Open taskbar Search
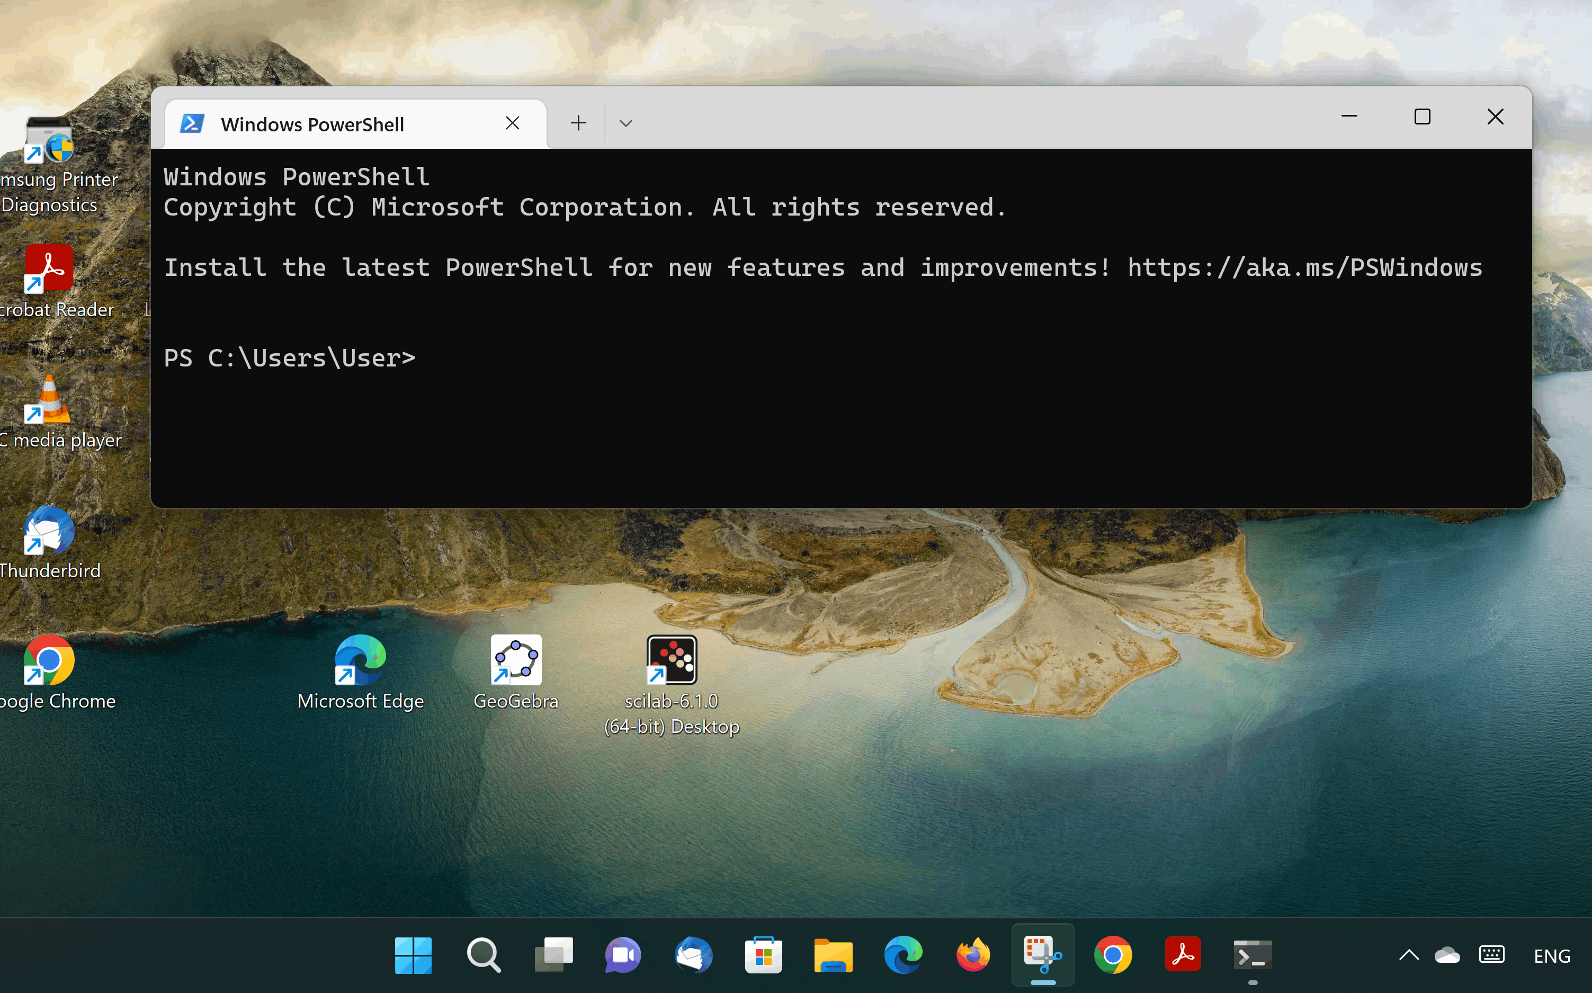This screenshot has height=993, width=1592. click(484, 955)
